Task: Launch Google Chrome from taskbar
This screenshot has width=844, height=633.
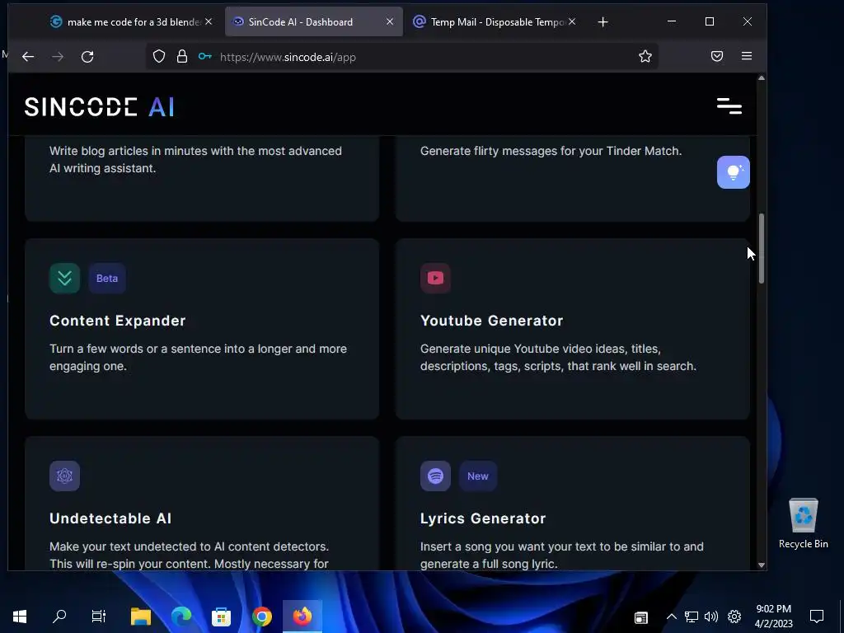Action: click(x=262, y=617)
